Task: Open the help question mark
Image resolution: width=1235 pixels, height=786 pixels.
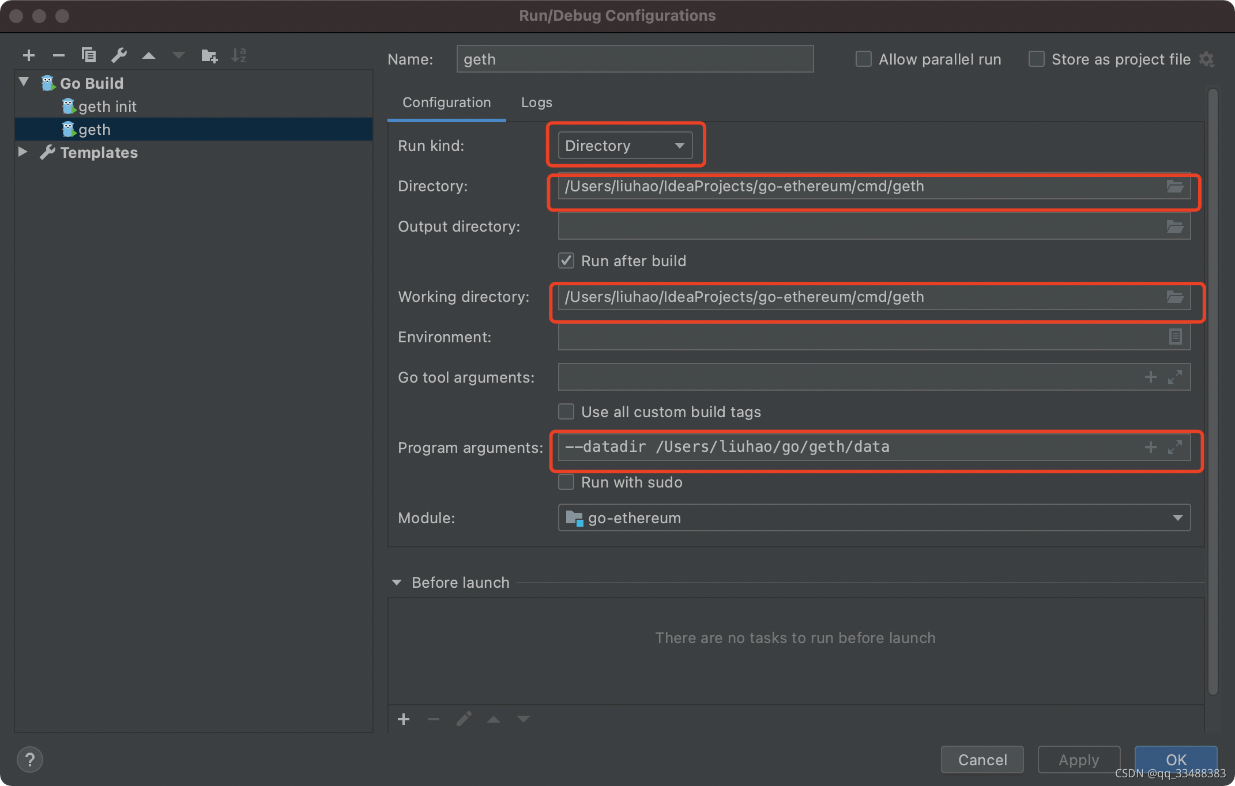Action: pyautogui.click(x=30, y=759)
